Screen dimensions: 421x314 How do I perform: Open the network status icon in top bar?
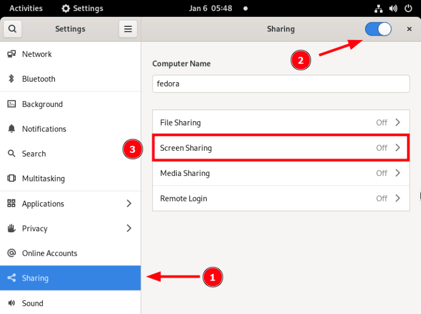pyautogui.click(x=379, y=9)
